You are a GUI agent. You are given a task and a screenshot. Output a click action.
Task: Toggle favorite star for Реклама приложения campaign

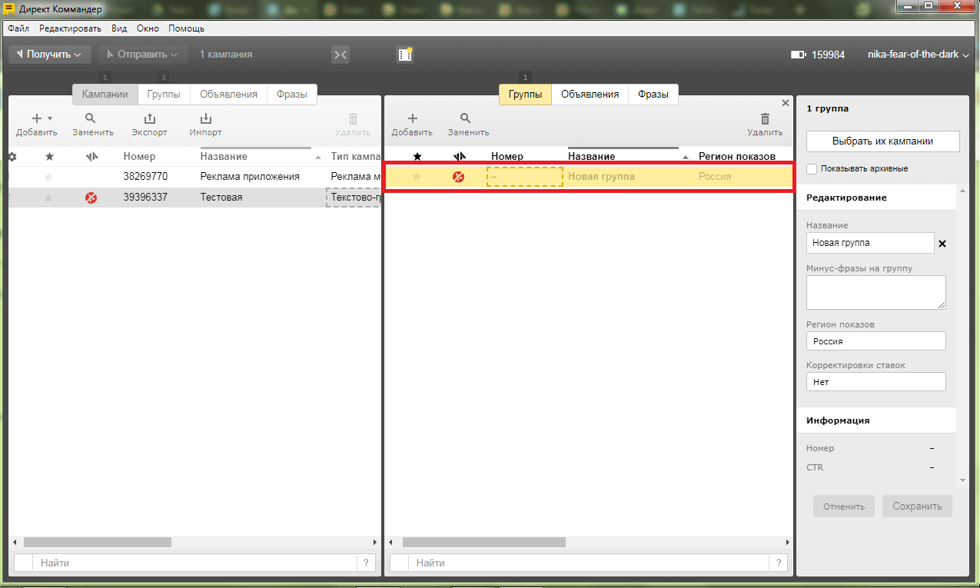tap(49, 177)
